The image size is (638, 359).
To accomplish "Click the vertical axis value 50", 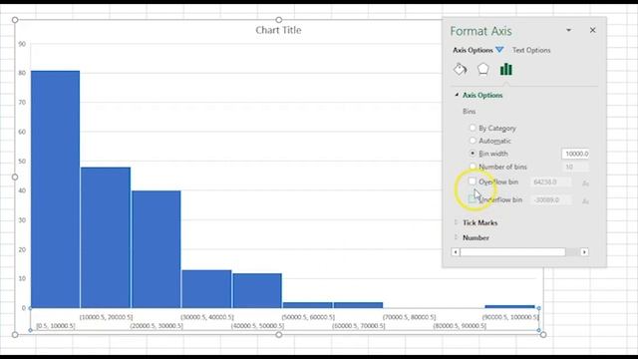I will 22,162.
